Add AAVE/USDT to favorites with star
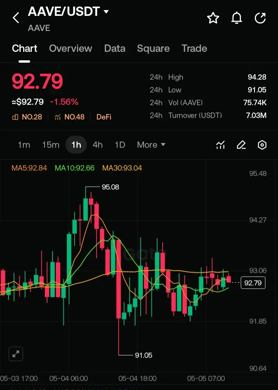278x390 pixels. click(213, 18)
